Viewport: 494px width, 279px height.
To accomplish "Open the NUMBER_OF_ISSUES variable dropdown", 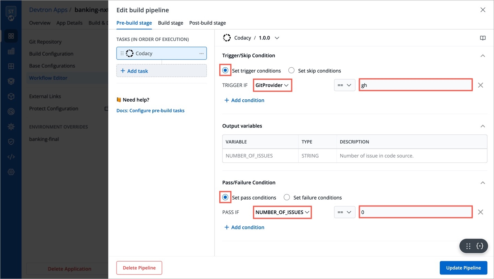I will [x=282, y=212].
